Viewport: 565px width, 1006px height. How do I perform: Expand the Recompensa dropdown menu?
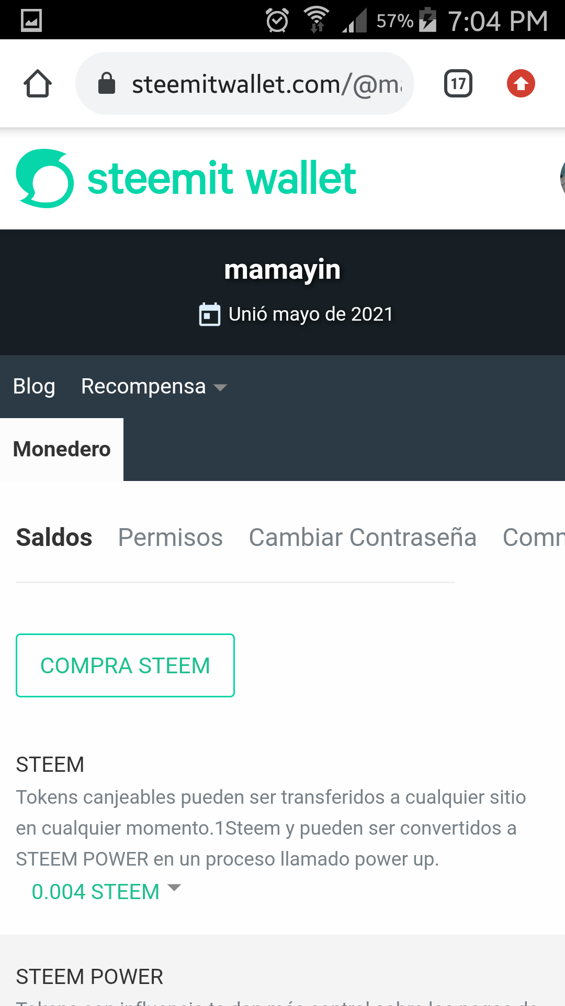(154, 387)
